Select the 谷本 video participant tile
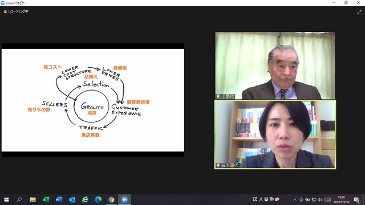The height and width of the screenshot is (205, 365). pos(275,134)
